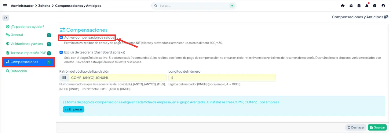391x133 pixels.
Task: Click the liquidation code pattern field
Action: (x=118, y=78)
